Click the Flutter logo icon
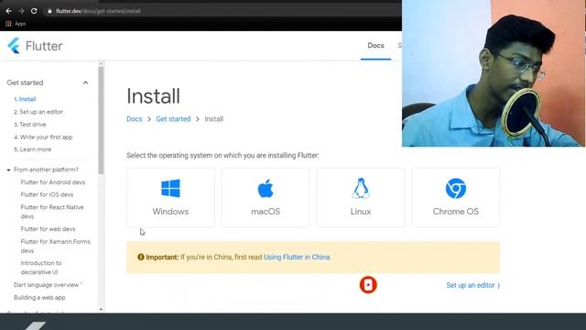The image size is (586, 330). pos(14,46)
